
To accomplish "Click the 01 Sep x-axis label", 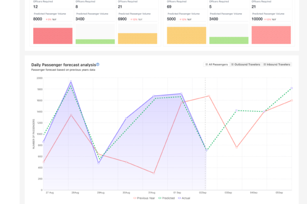I will click(x=177, y=193).
